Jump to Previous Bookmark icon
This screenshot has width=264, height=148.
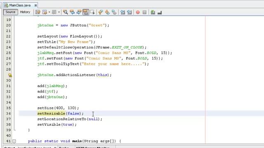pos(101,12)
